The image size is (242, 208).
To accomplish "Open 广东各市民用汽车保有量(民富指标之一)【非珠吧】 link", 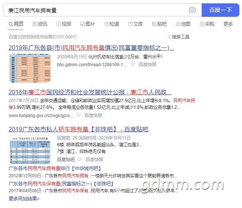I will 61,184.
